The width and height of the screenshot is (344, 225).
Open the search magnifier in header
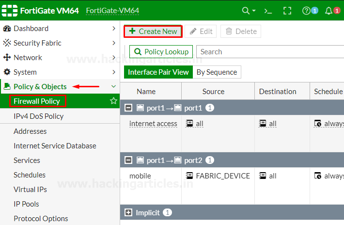coord(246,11)
